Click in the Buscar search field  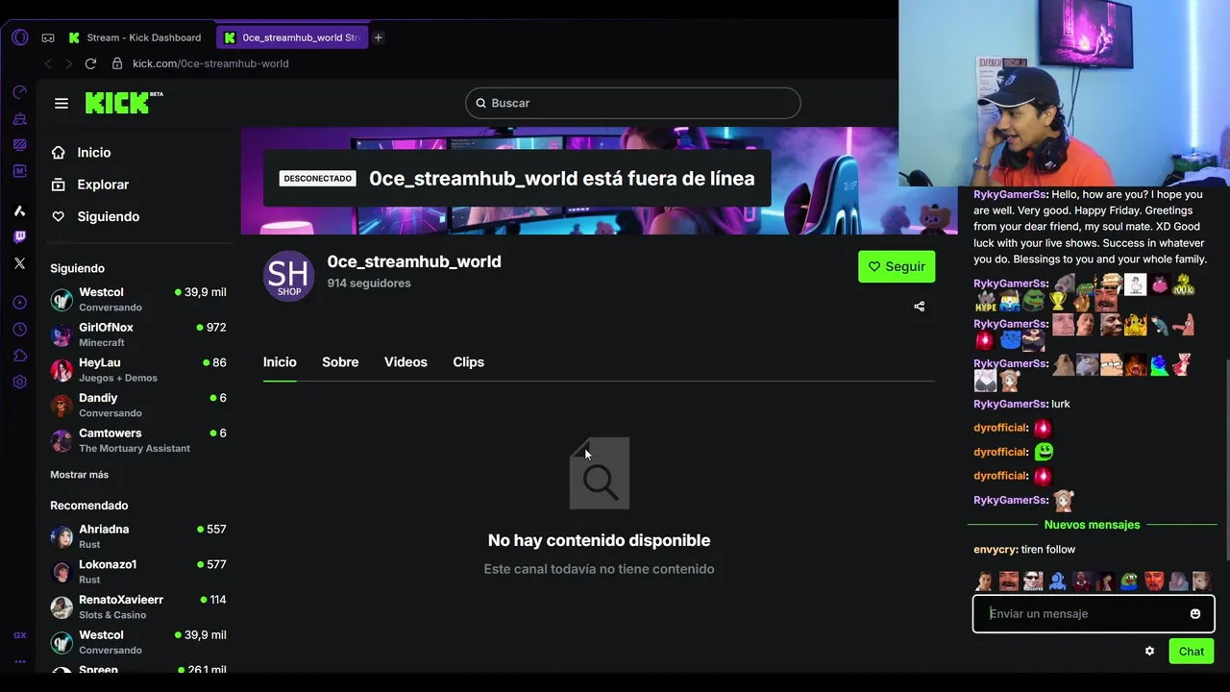(633, 103)
